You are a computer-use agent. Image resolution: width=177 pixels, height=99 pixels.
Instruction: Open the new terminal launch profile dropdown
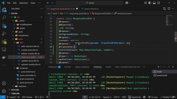click(x=161, y=67)
